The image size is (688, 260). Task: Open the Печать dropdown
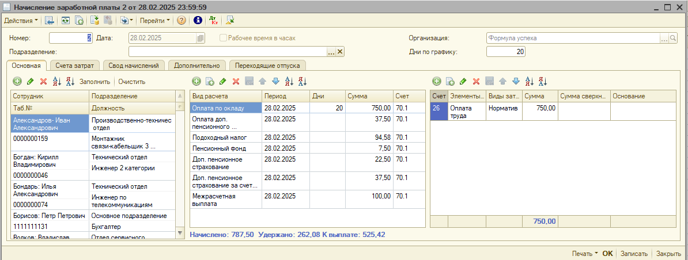pyautogui.click(x=584, y=253)
